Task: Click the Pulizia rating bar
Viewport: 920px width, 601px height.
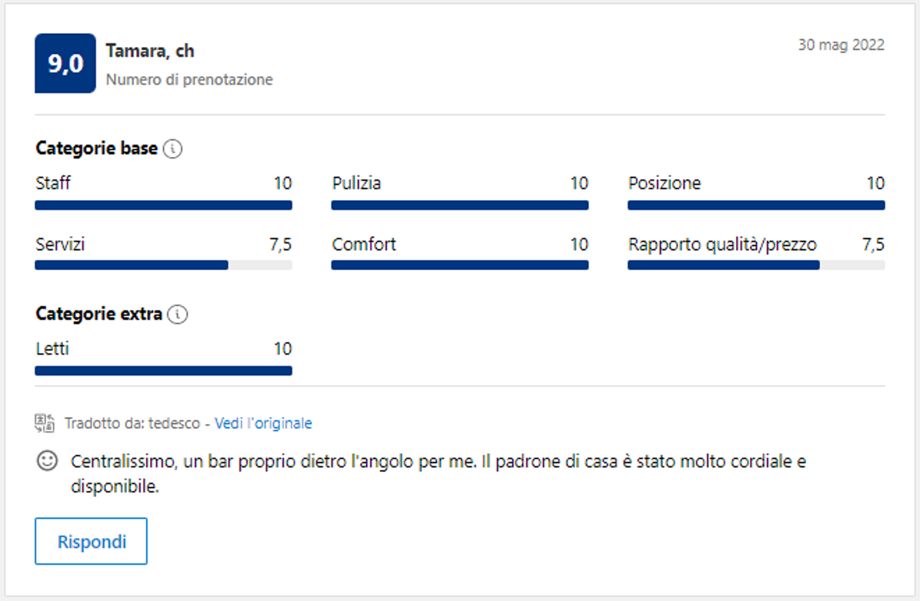Action: (x=460, y=205)
